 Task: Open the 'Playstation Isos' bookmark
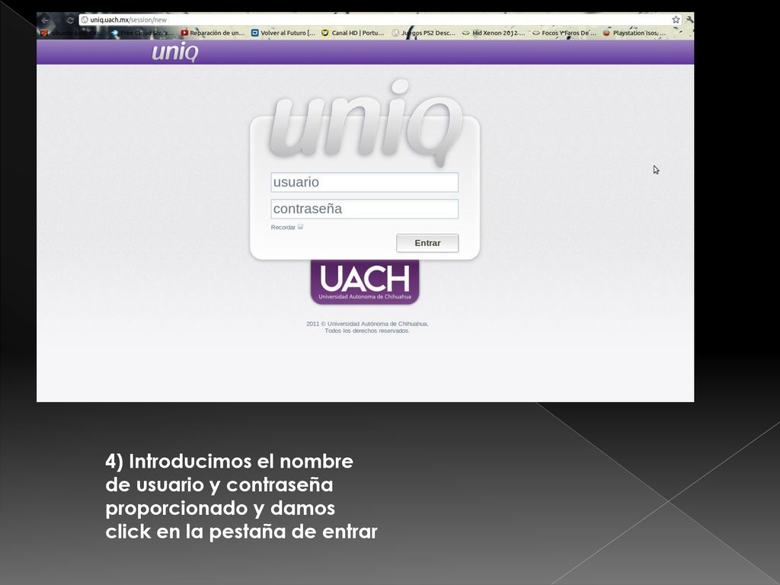click(x=635, y=33)
